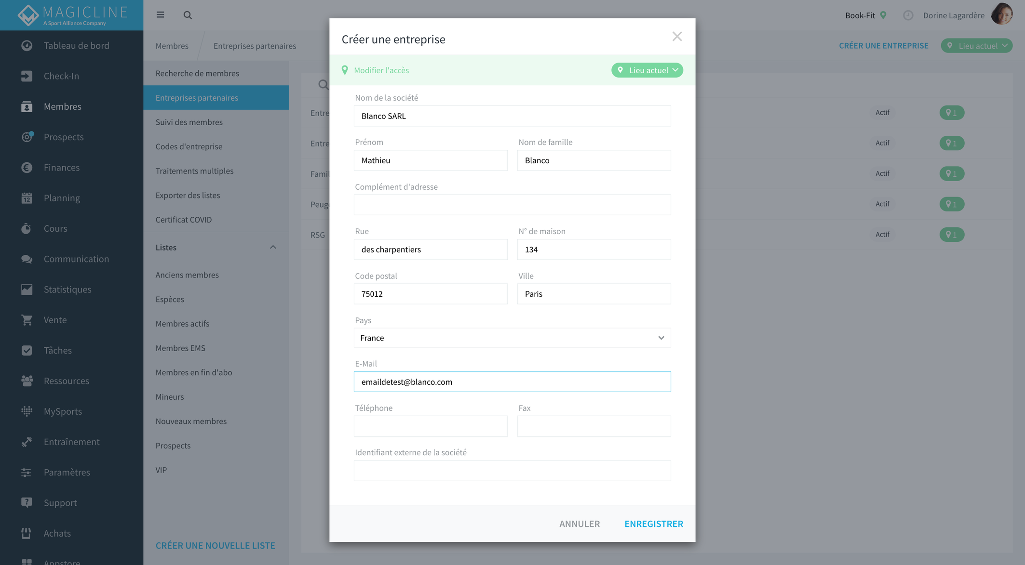Open Communication chat bubble icon
The image size is (1025, 565).
coord(27,259)
